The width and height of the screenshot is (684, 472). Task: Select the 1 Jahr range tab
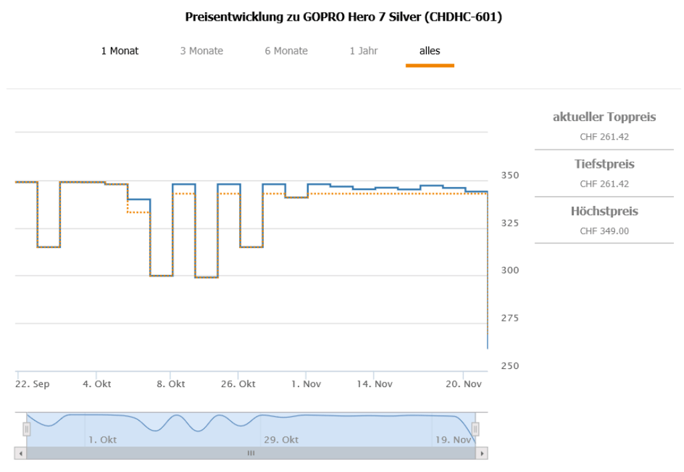point(363,51)
